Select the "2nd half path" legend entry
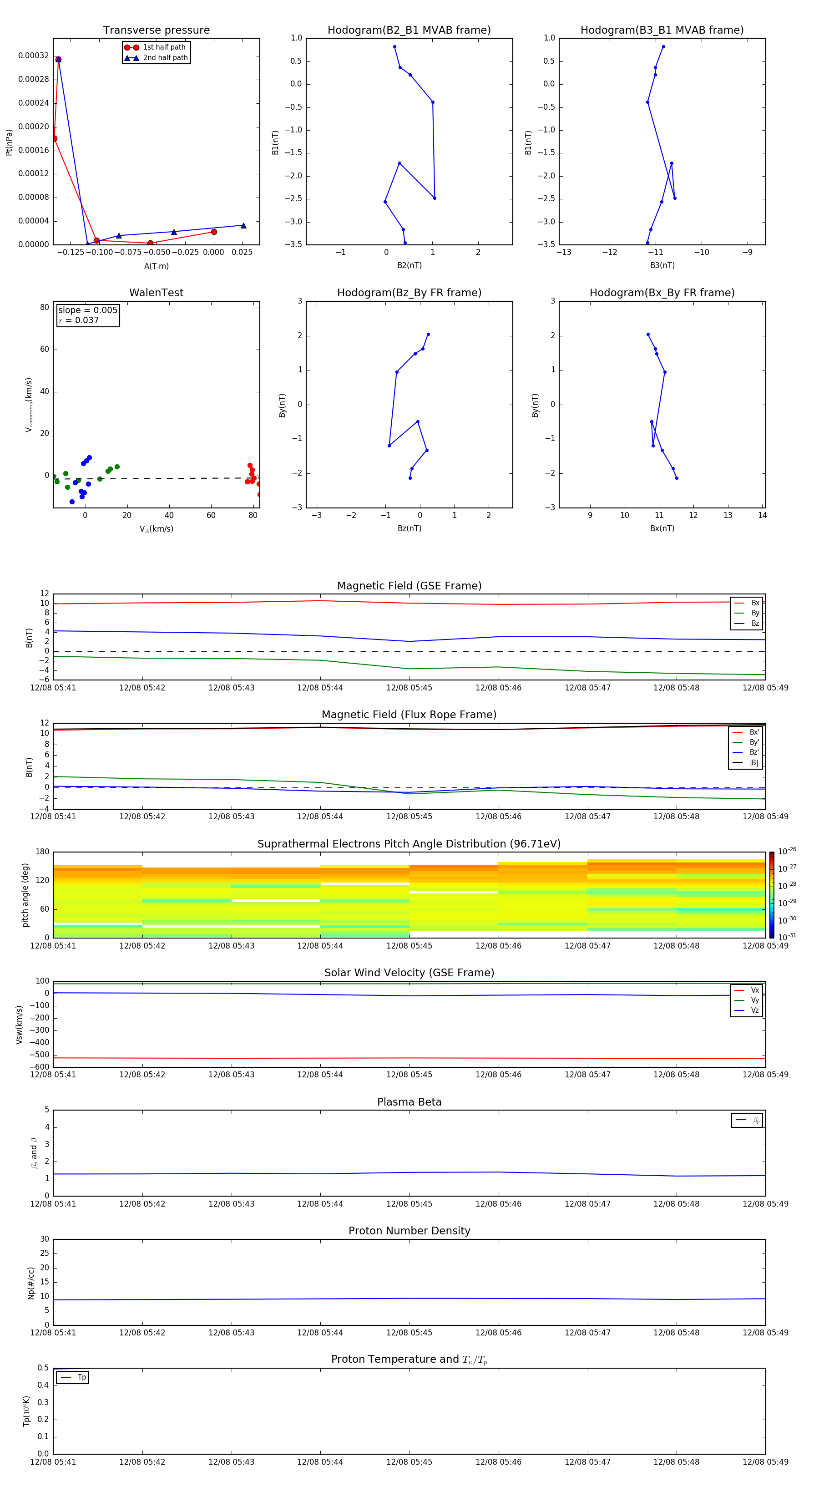The height and width of the screenshot is (1502, 819). click(x=156, y=58)
